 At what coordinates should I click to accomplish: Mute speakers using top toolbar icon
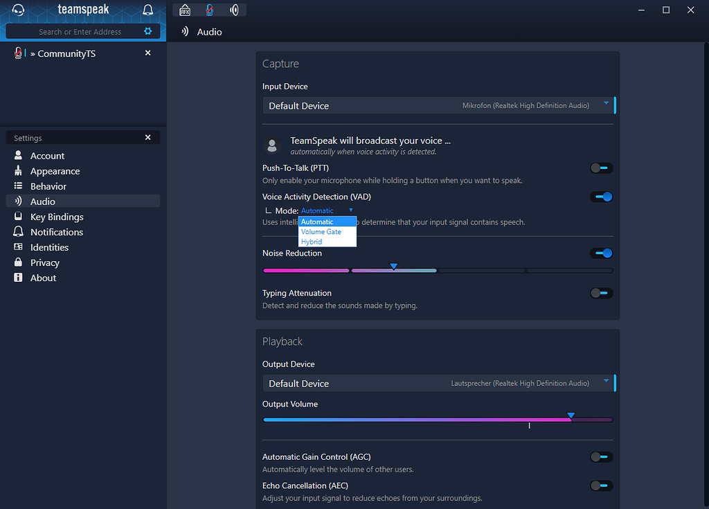pos(235,10)
